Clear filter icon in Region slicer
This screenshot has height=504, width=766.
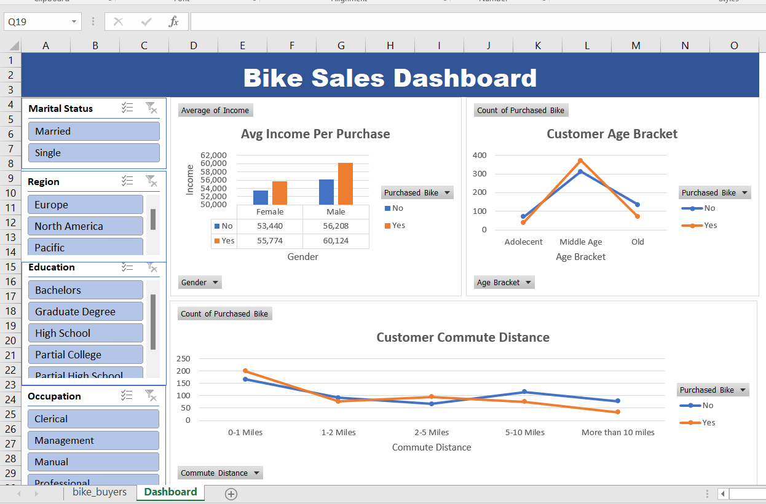coord(151,181)
